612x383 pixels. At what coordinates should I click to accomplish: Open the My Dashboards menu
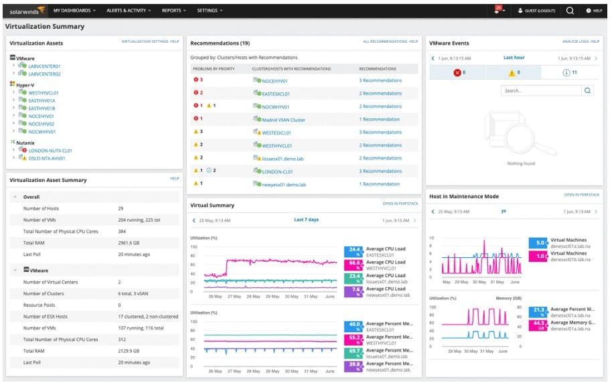74,11
